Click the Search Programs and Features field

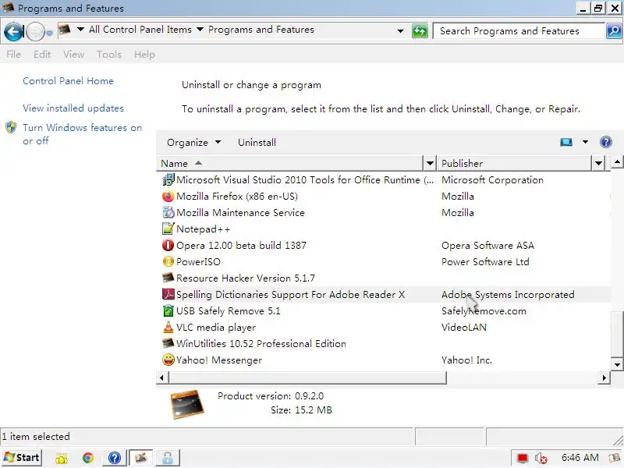519,31
